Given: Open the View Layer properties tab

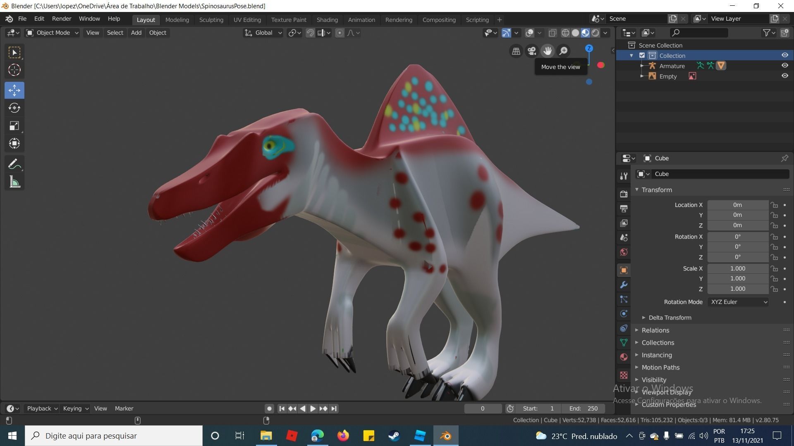Looking at the screenshot, I should click(x=624, y=223).
